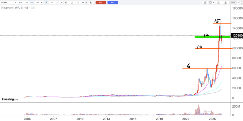This screenshot has height=121, width=243.
Task: Choose the bar chart style icon
Action: [x=58, y=3]
